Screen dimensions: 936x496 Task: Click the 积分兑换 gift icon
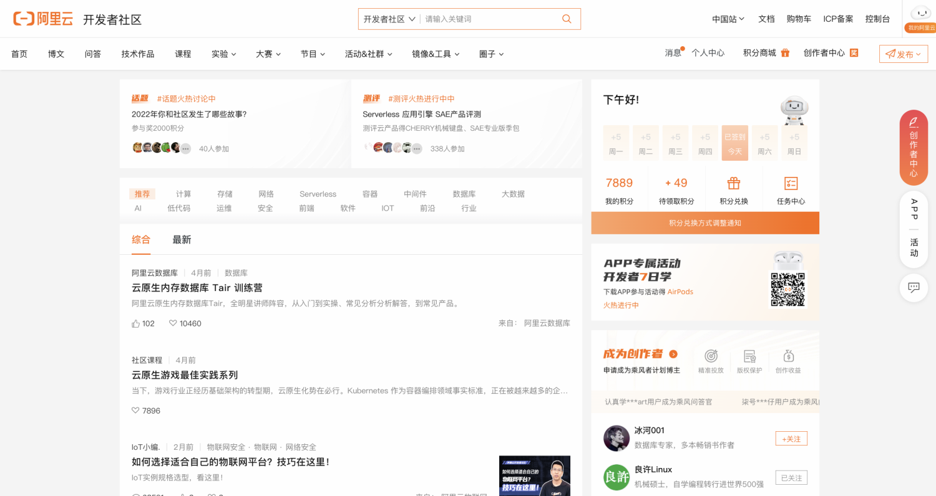(734, 183)
